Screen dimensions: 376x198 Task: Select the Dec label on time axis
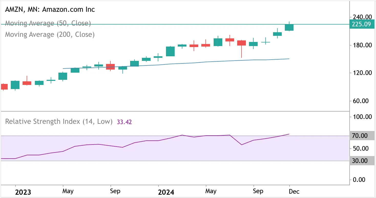click(x=294, y=191)
